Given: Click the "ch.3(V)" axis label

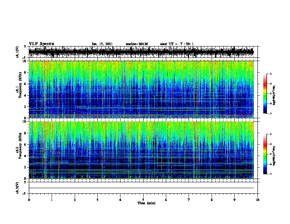Looking at the screenshot, I should pyautogui.click(x=18, y=188).
